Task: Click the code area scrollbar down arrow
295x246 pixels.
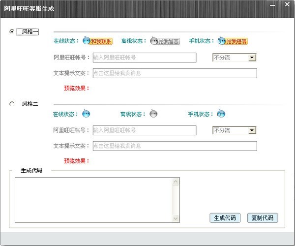Action: (x=176, y=218)
